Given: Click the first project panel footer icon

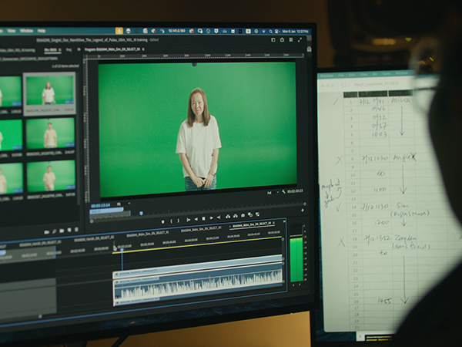Looking at the screenshot, I should pyautogui.click(x=46, y=232).
